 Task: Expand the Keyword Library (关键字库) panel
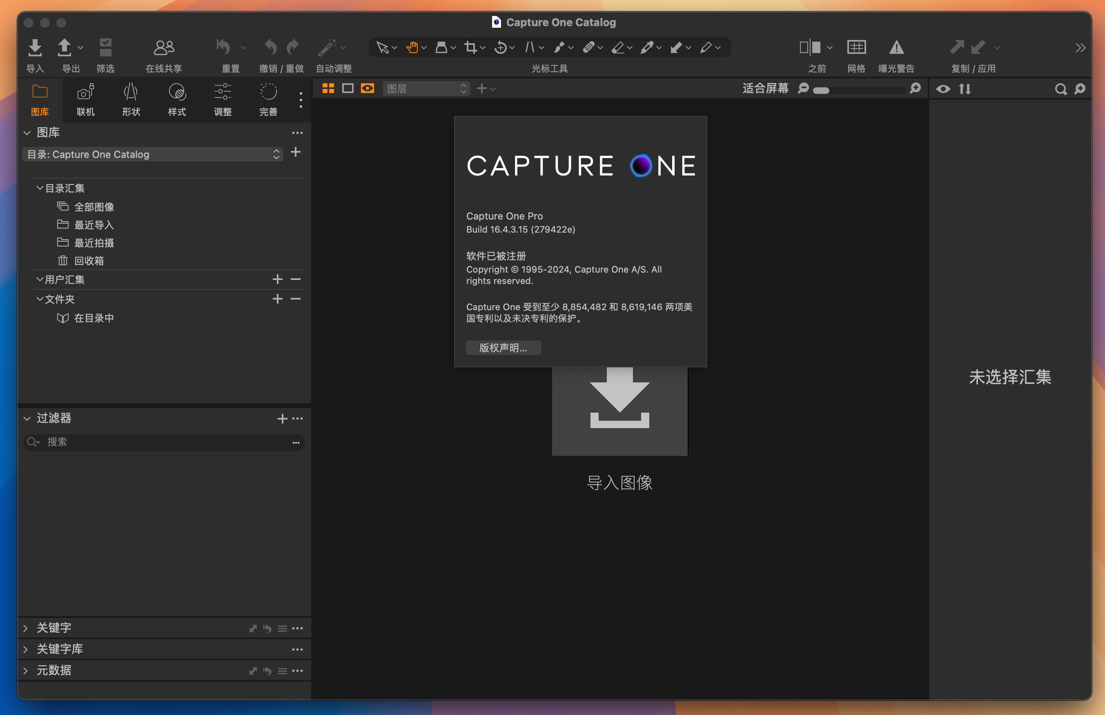(26, 649)
